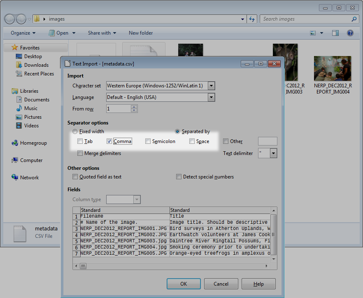The height and width of the screenshot is (298, 363).
Task: Click the Computer icon in the sidebar
Action: 15,160
